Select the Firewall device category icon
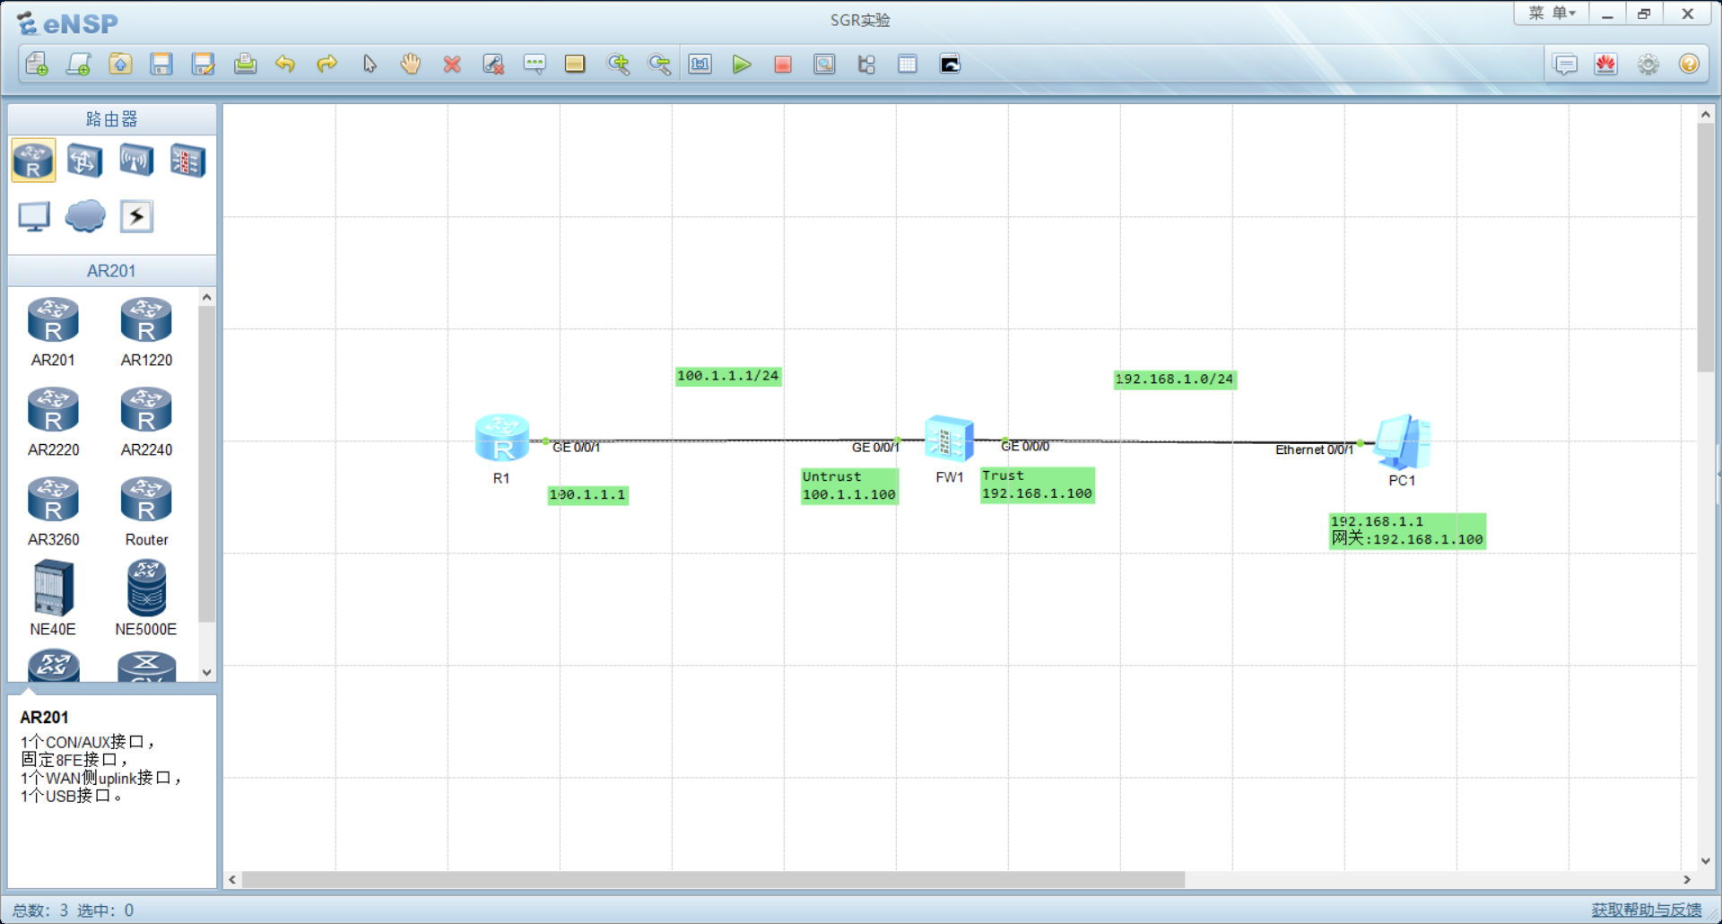Image resolution: width=1722 pixels, height=924 pixels. [x=188, y=161]
